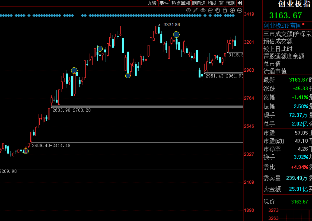Open the 事件 events tab
This screenshot has height=221, width=312.
[164, 3]
